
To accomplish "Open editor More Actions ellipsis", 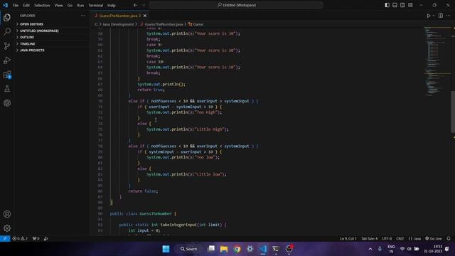I will coord(449,16).
